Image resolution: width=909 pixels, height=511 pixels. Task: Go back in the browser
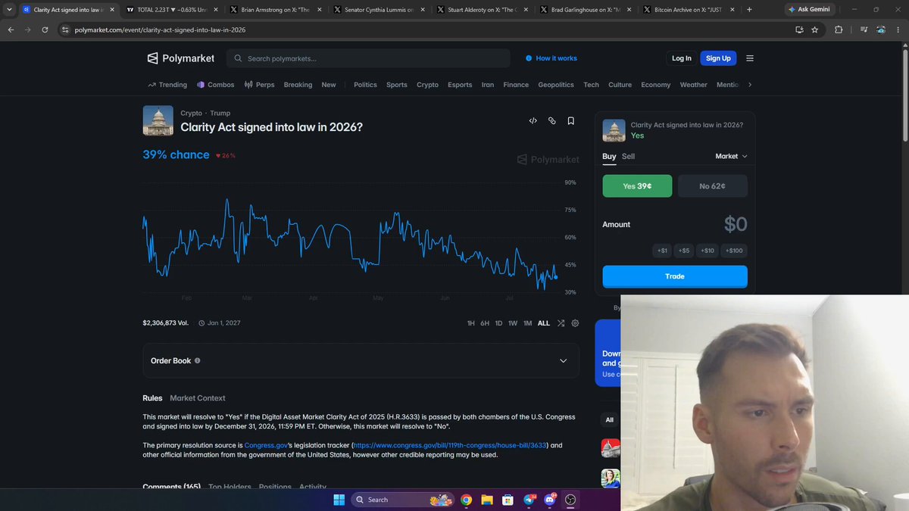11,30
